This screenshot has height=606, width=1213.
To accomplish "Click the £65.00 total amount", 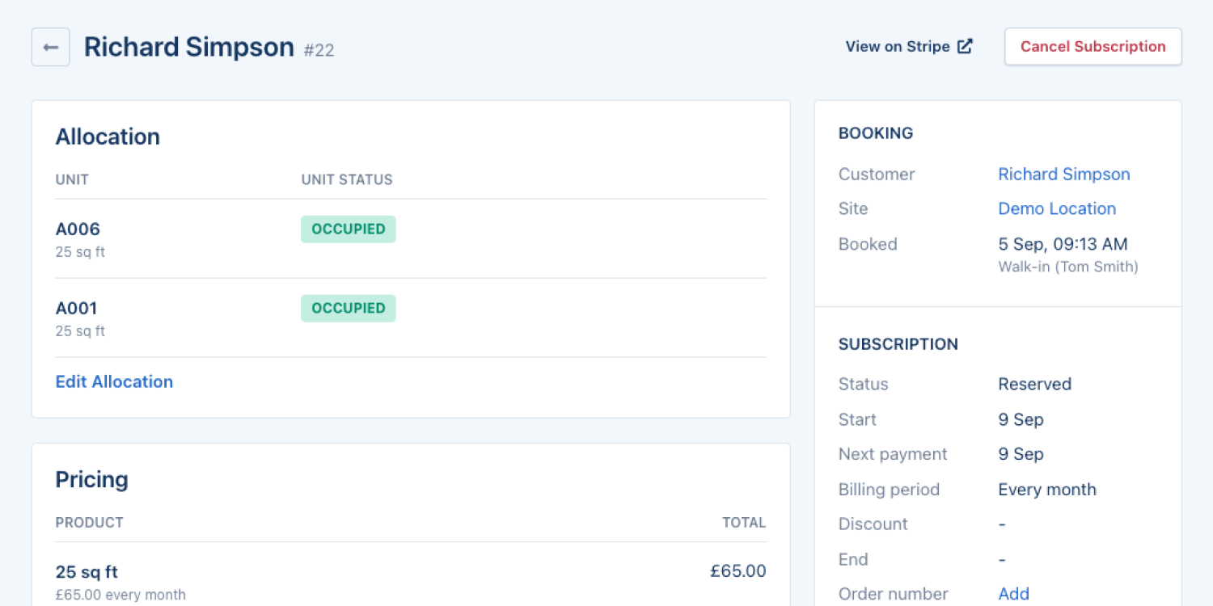I will pos(738,571).
